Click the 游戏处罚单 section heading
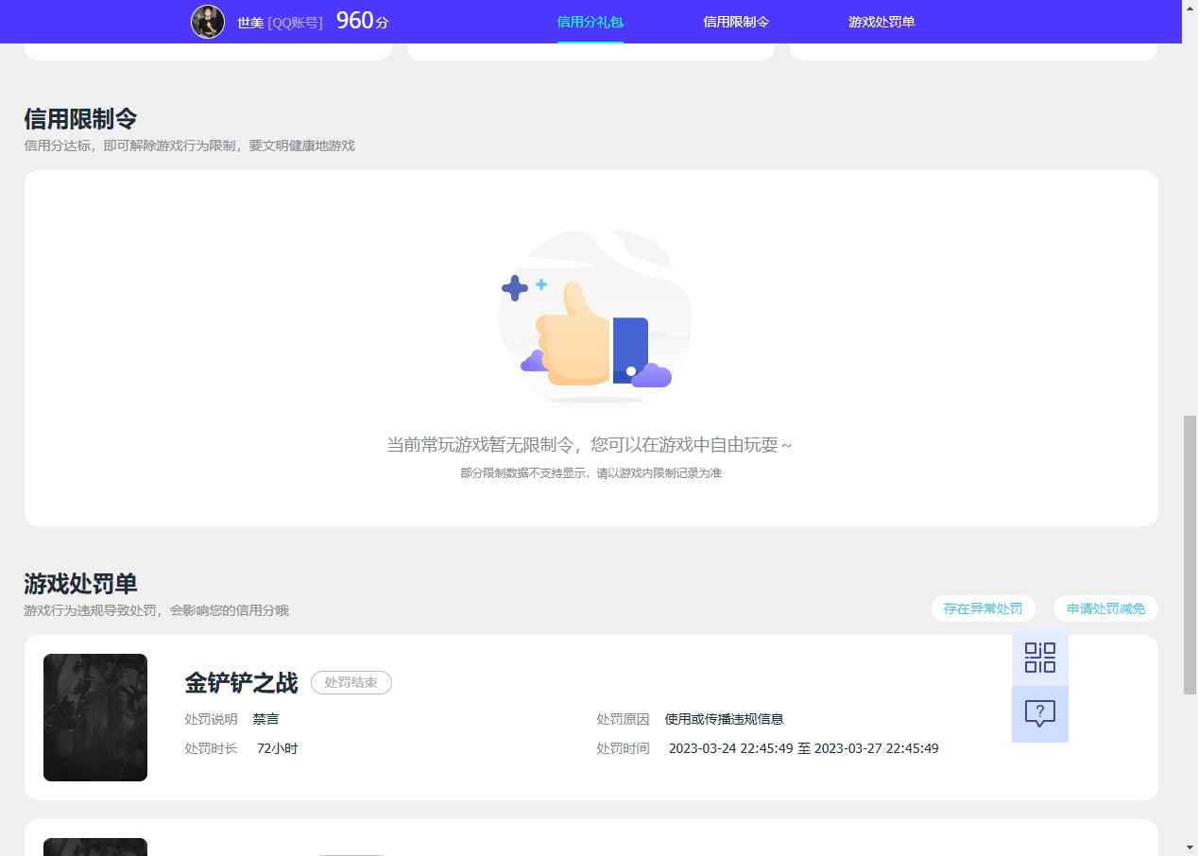The image size is (1198, 856). pyautogui.click(x=80, y=584)
